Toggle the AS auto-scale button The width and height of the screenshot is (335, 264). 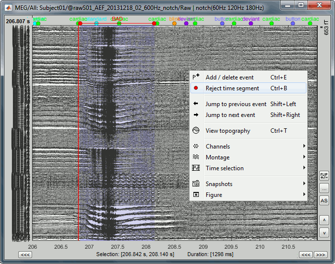(x=324, y=201)
